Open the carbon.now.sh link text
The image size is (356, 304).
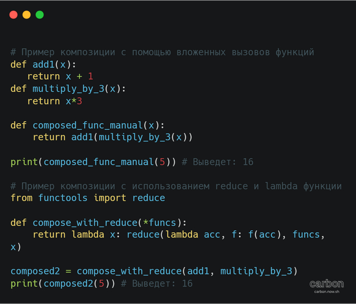(x=327, y=291)
